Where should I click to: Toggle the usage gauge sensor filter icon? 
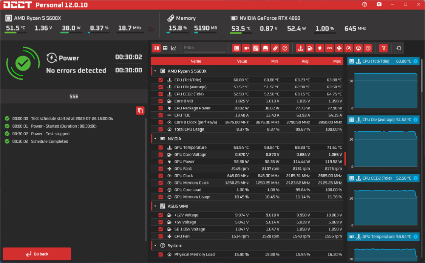coord(359,48)
